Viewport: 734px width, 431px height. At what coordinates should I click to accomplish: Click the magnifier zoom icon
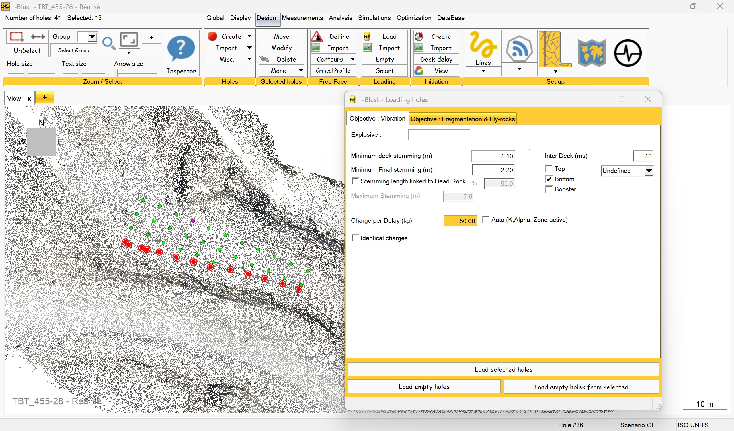tap(109, 44)
